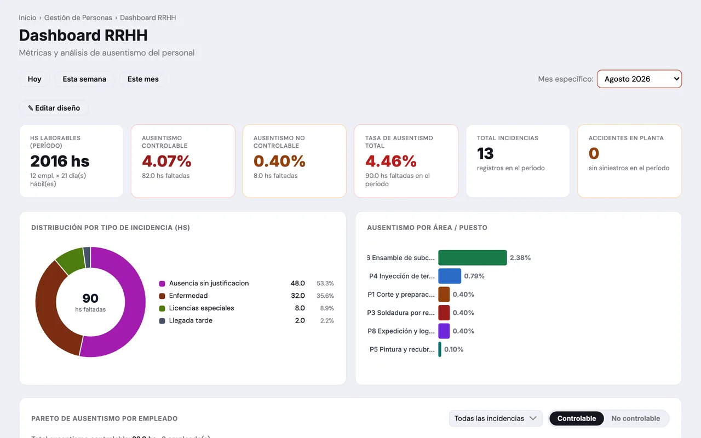Select the Hoy period filter
The image size is (701, 438).
coord(35,79)
